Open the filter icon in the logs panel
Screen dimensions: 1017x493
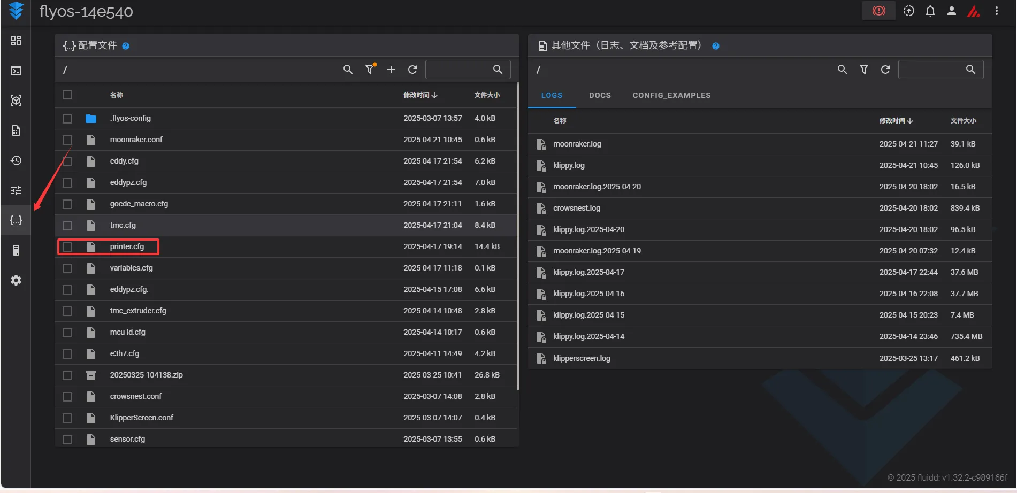(x=863, y=70)
